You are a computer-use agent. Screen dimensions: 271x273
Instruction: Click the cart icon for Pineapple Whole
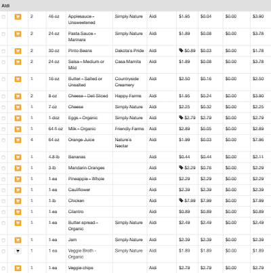(18, 179)
